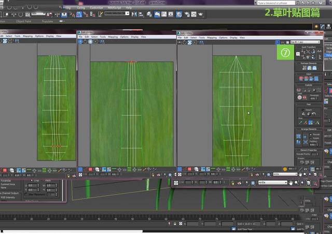Click Edit Named Selection Sets icon

100,14
